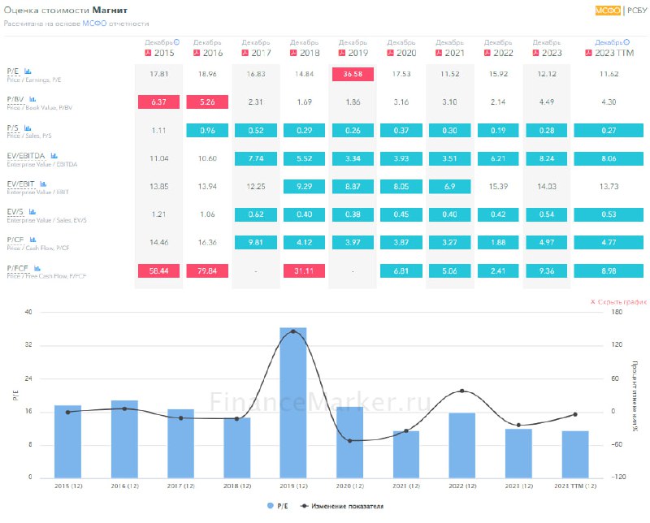Select the 15.39 EV/EBIT cell
The image size is (650, 523).
[498, 187]
